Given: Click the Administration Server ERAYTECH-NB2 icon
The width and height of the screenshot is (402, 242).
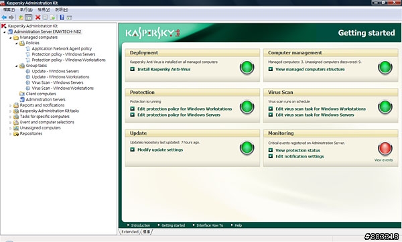Looking at the screenshot, I should click(x=10, y=32).
